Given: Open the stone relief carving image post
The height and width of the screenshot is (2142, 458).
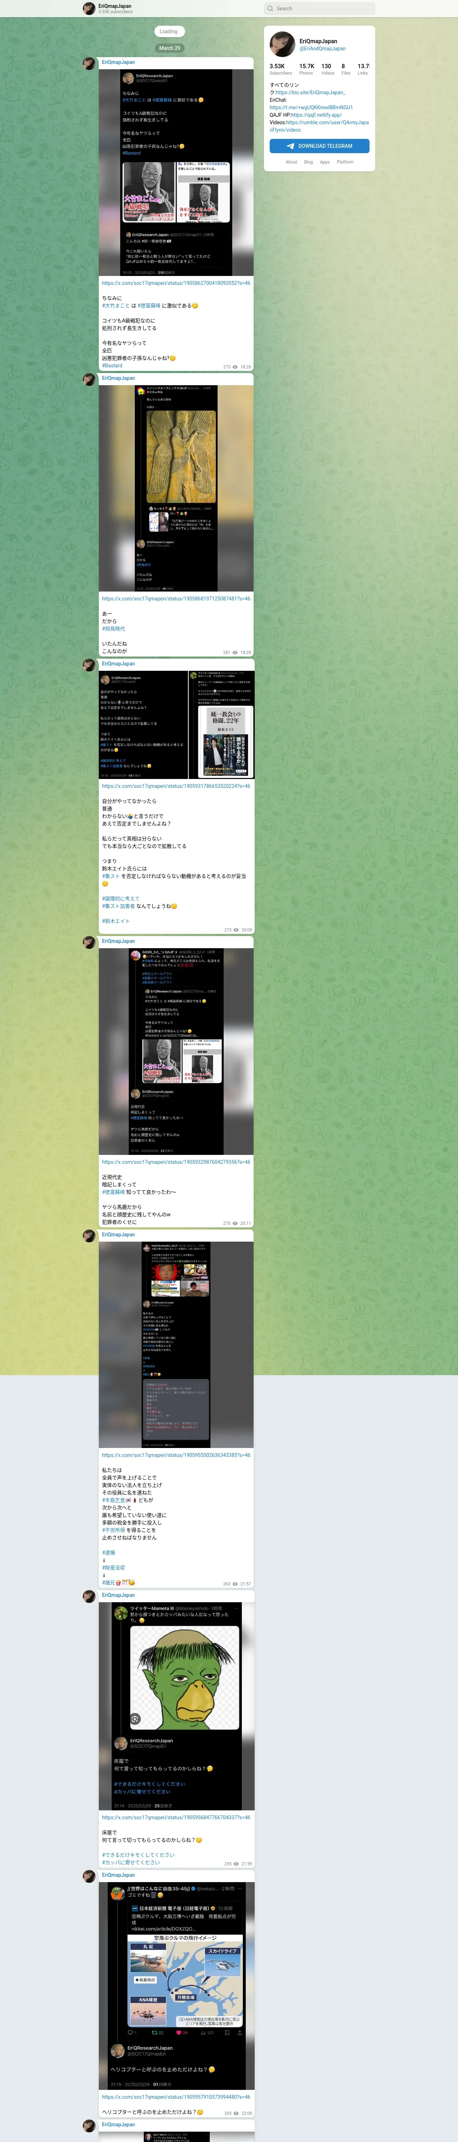Looking at the screenshot, I should tap(176, 487).
